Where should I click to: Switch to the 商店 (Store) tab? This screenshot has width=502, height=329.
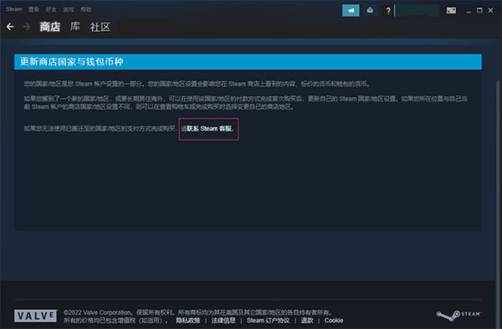[49, 27]
